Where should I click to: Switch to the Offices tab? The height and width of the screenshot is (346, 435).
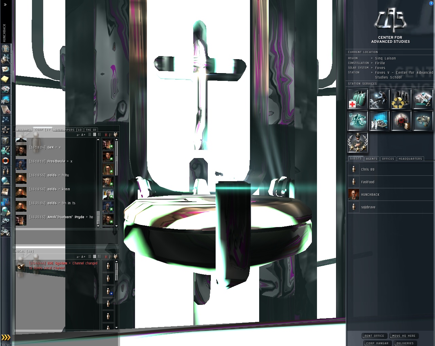(x=388, y=159)
